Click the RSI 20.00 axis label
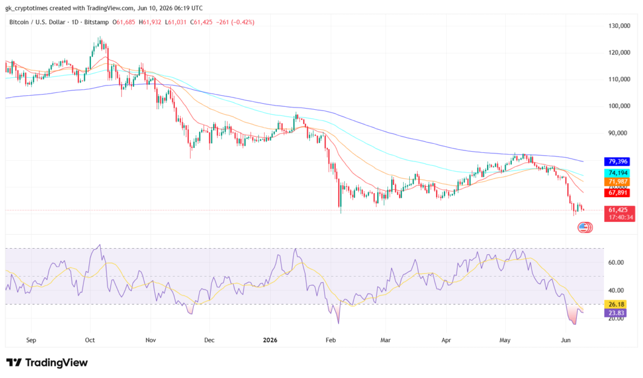The image size is (643, 378). pos(616,319)
